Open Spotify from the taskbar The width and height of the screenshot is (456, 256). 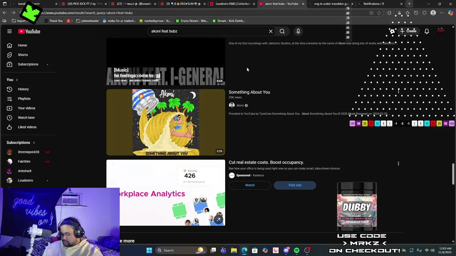pos(297,250)
